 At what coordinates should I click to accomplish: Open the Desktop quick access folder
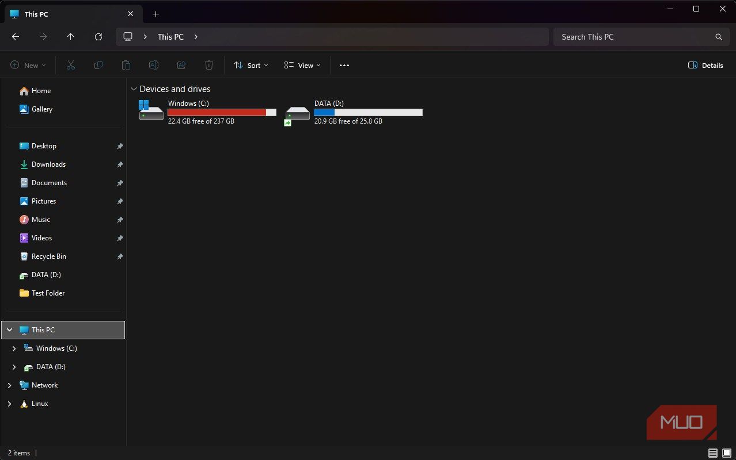pos(38,146)
